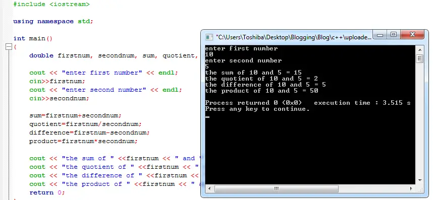Click the console horizontal scrollbar left arrow
Viewport: 433px width, 200px height.
[x=209, y=189]
